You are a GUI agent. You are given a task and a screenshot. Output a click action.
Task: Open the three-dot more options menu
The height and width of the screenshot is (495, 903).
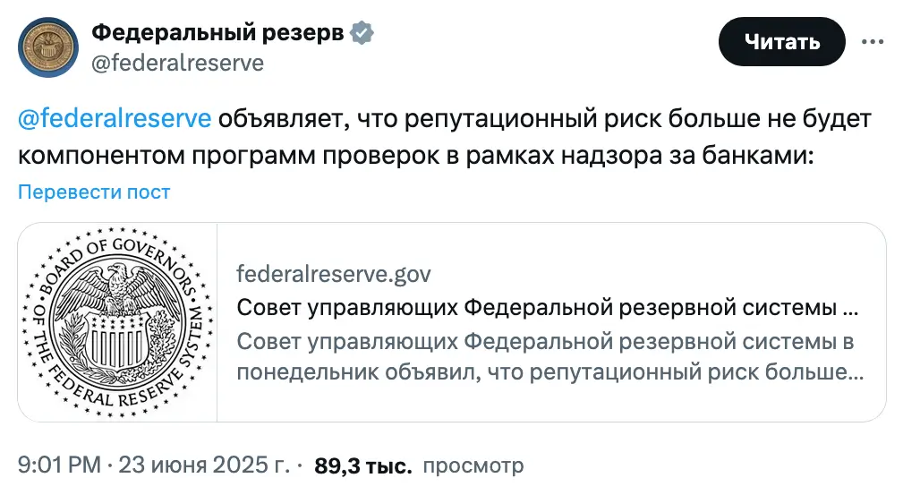click(x=873, y=41)
